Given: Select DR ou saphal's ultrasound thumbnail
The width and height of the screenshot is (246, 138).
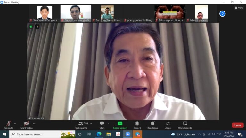Looking at the screenshot, I should 170,12.
